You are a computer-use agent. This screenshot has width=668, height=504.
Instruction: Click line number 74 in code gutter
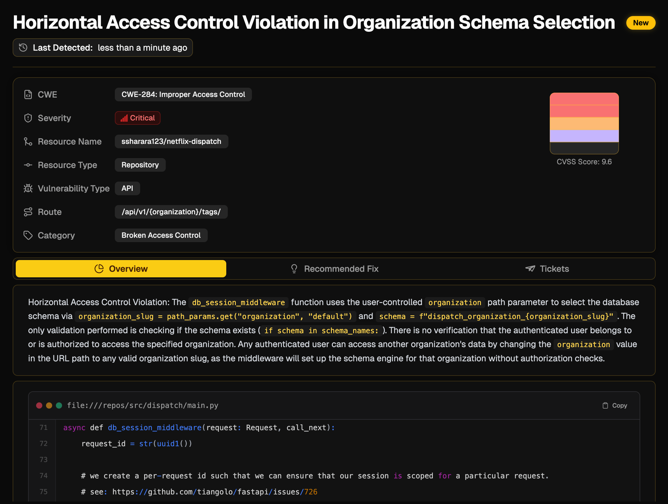44,476
